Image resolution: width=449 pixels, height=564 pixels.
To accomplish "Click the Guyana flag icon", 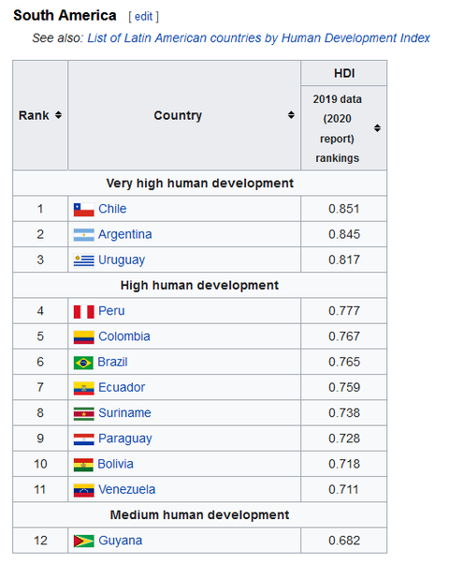I will click(83, 541).
